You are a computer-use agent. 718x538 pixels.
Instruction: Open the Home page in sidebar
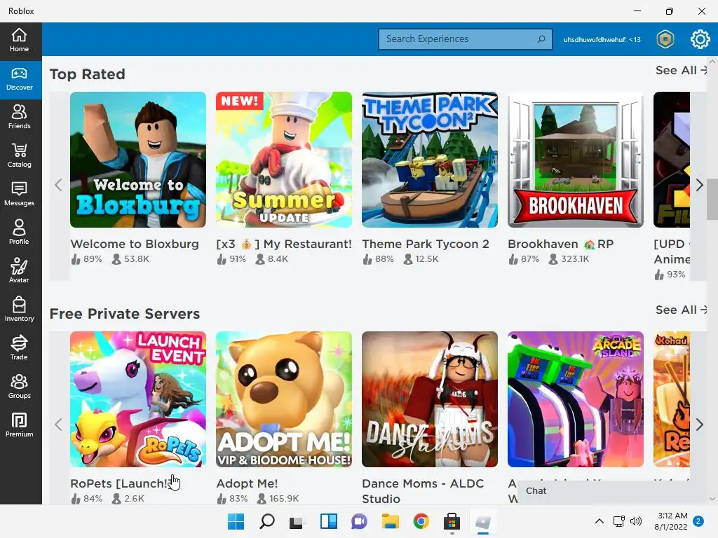[19, 40]
